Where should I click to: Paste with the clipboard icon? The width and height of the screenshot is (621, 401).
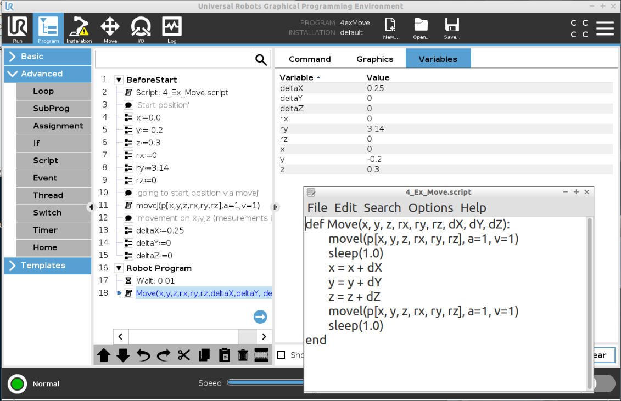click(x=224, y=355)
